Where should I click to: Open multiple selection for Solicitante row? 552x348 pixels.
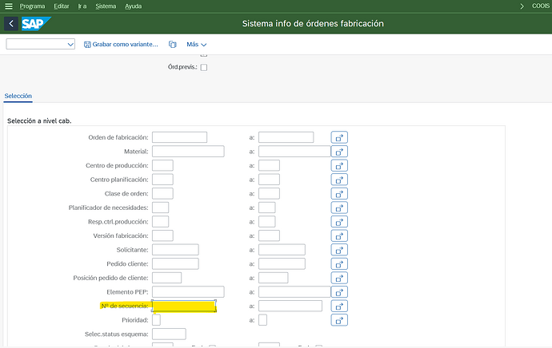[339, 250]
